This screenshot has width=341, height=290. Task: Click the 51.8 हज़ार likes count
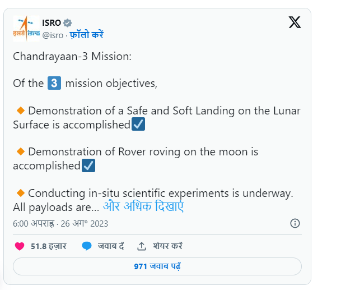49,246
